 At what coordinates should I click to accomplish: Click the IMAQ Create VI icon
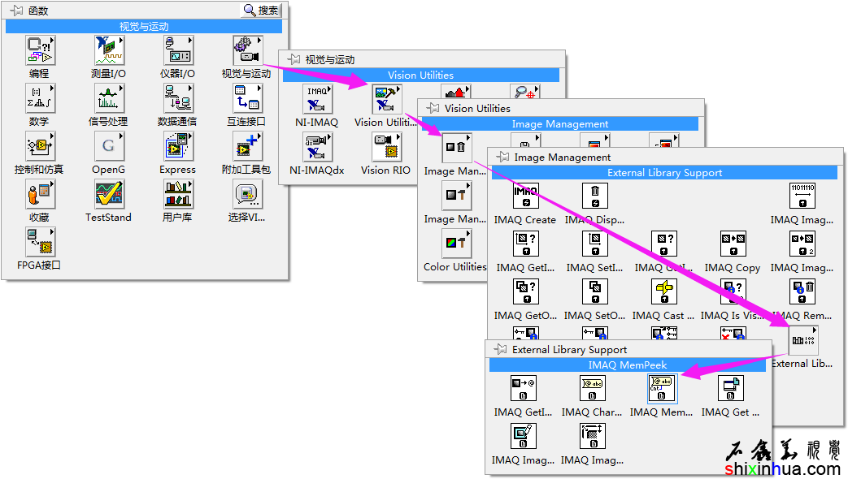526,196
